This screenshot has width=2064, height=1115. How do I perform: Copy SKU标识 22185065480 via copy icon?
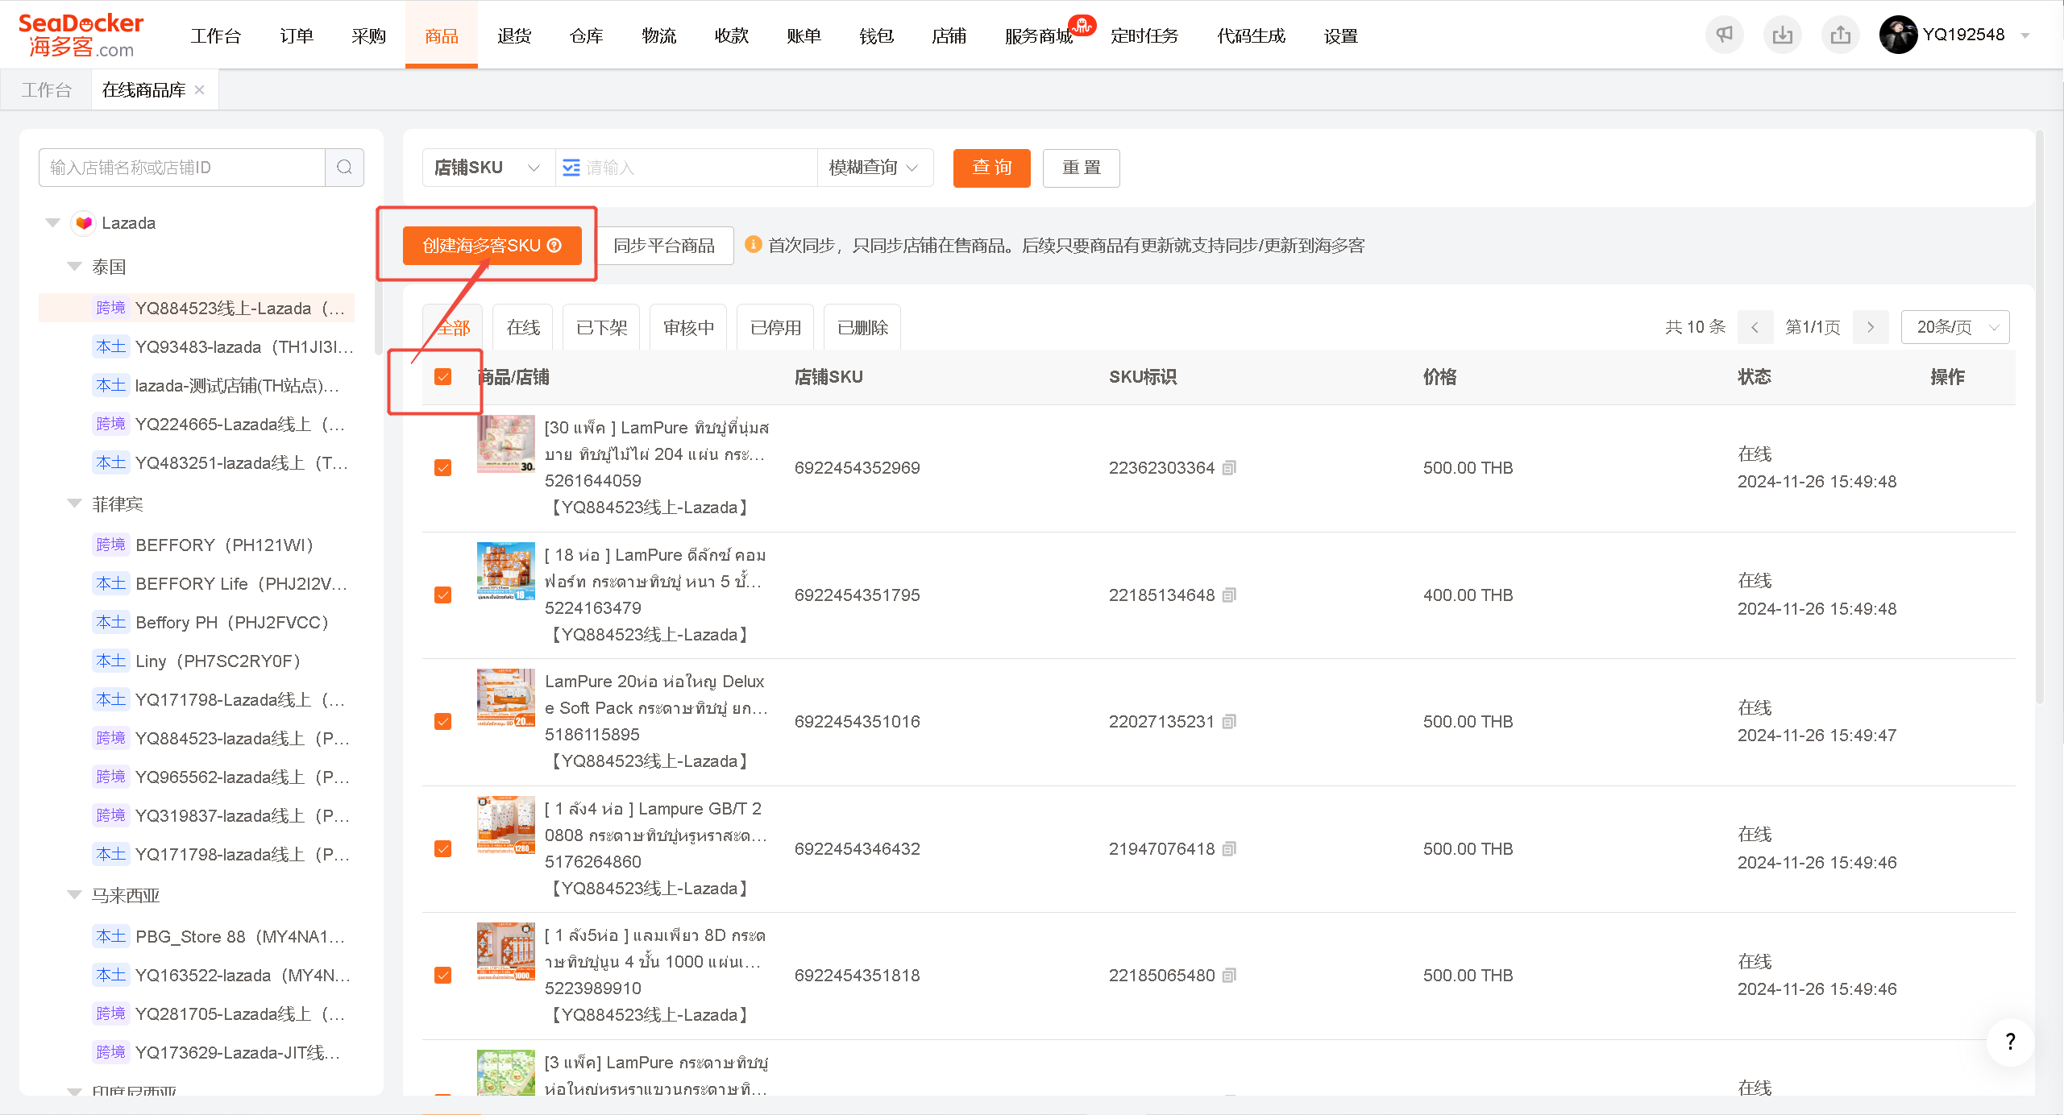point(1229,976)
